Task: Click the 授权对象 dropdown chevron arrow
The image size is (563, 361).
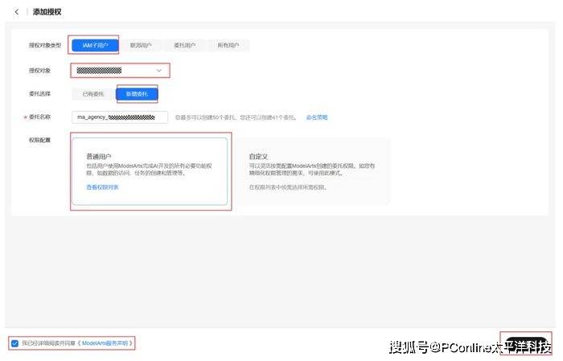Action: pyautogui.click(x=158, y=71)
